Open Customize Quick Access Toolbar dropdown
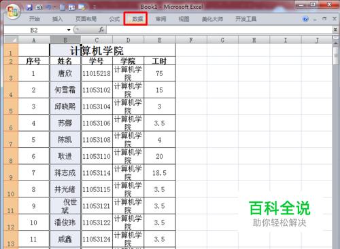Viewport: 340px width, 249px height. coord(95,7)
